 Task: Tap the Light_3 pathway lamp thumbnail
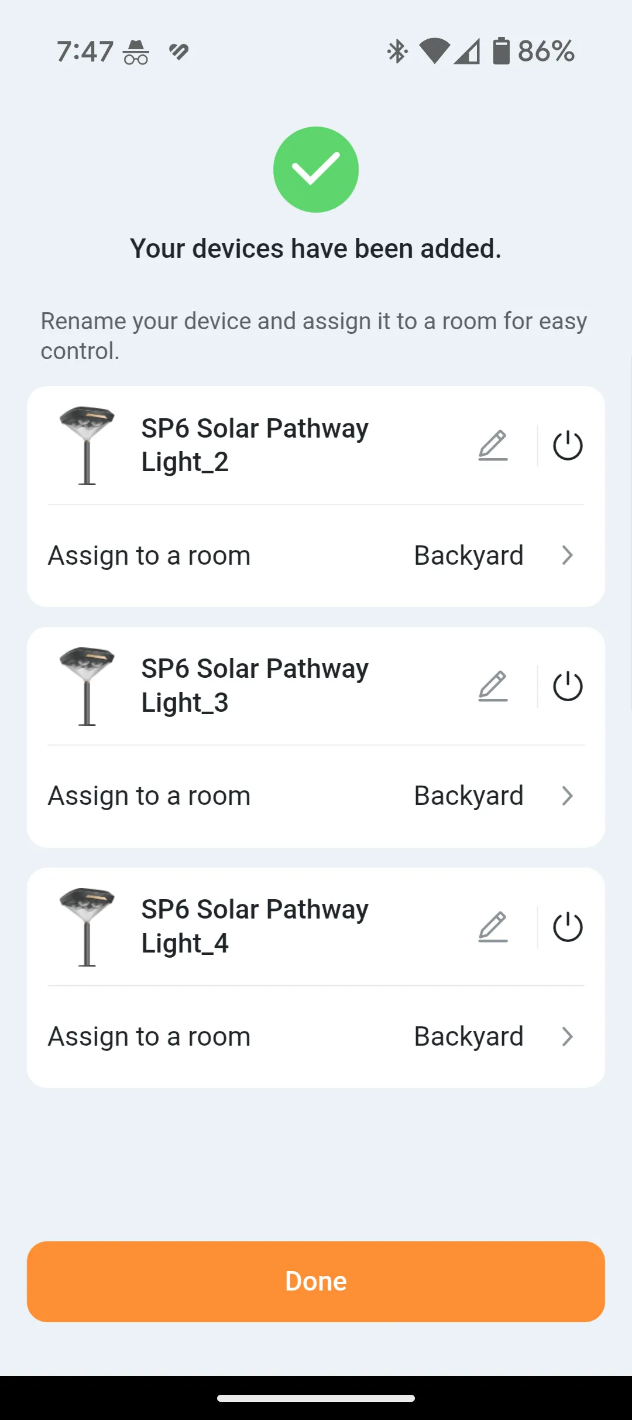[87, 687]
